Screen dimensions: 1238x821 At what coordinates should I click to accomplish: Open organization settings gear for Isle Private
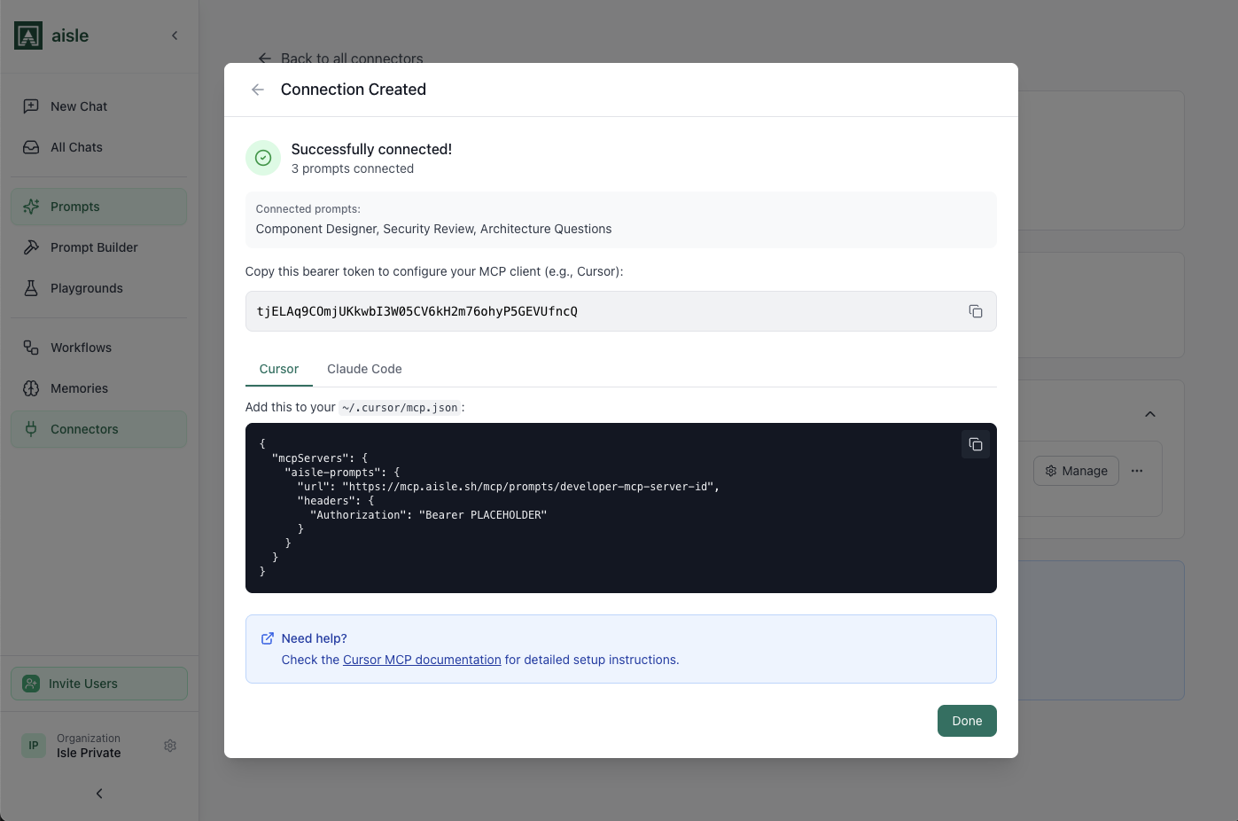click(170, 746)
